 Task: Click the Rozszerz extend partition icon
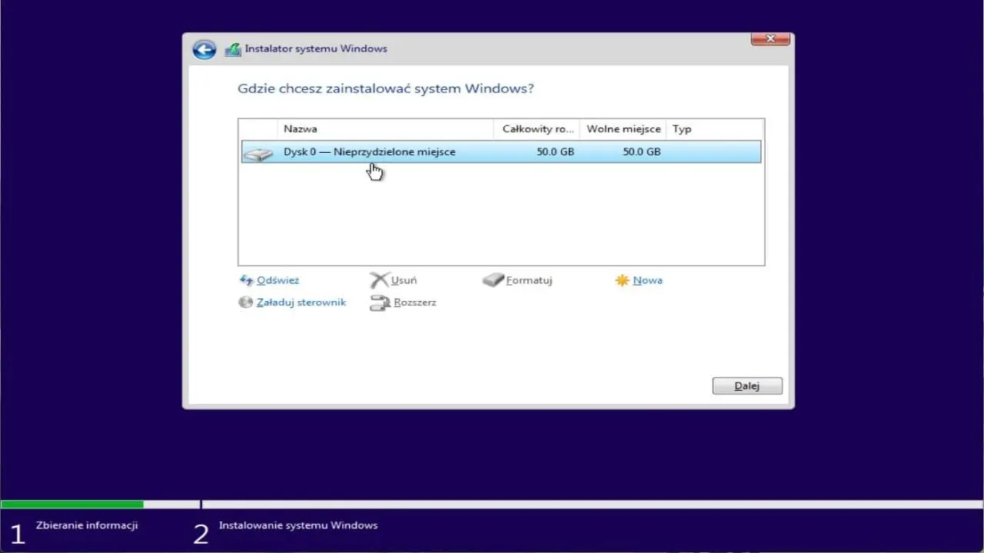(x=380, y=303)
